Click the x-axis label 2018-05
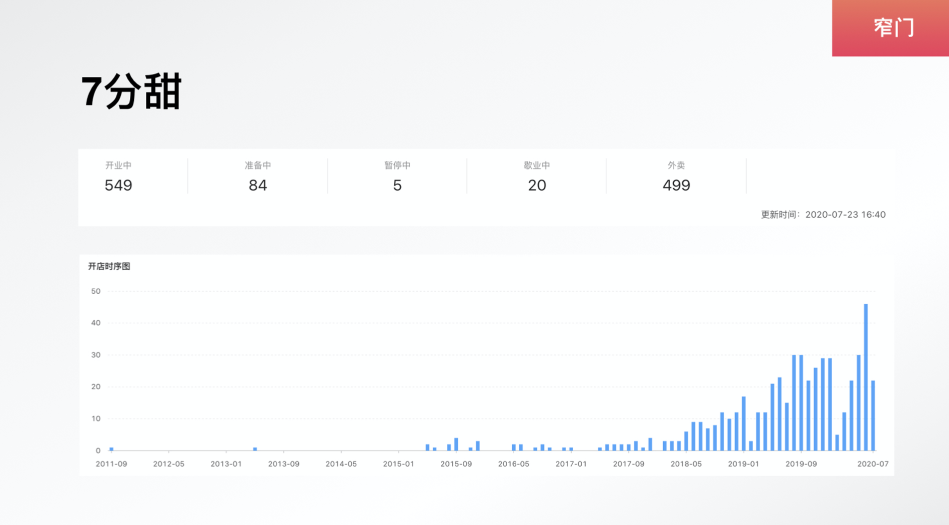 tap(686, 464)
